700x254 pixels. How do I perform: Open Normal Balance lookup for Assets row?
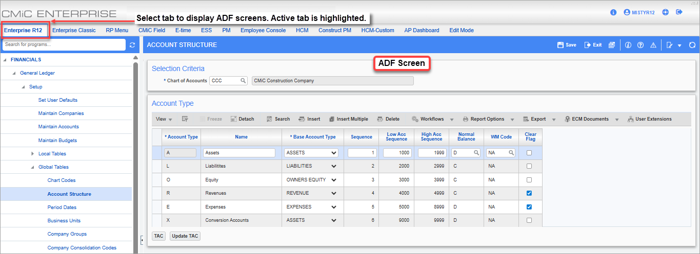[x=476, y=152]
